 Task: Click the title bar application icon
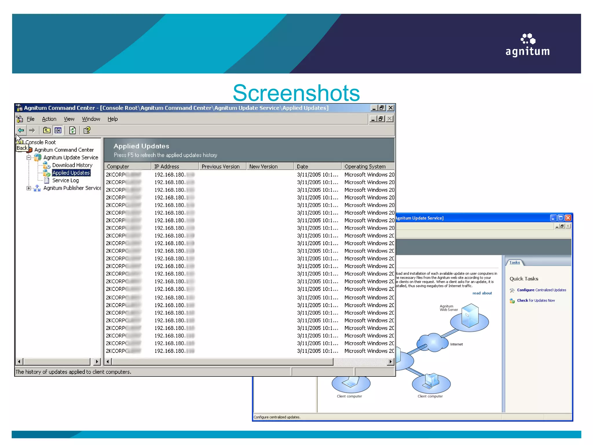[x=19, y=108]
